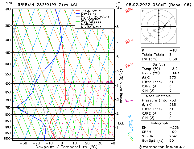The width and height of the screenshot is (194, 149).
Task: Click the wind barb at 300 hPa
Action: coord(129,10)
